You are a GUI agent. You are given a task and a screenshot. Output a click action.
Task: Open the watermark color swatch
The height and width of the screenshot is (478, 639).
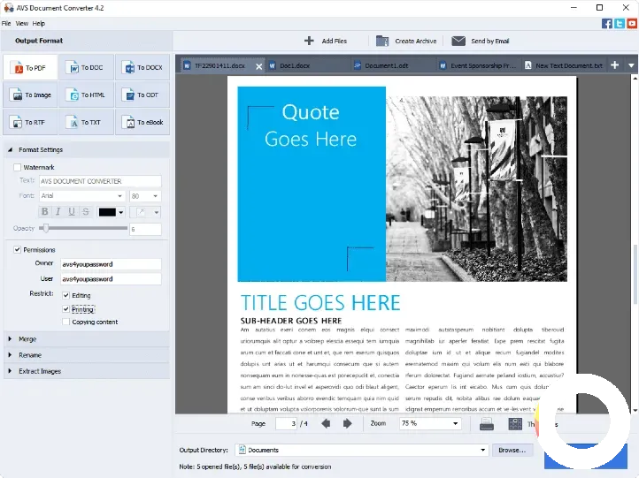[x=108, y=212]
